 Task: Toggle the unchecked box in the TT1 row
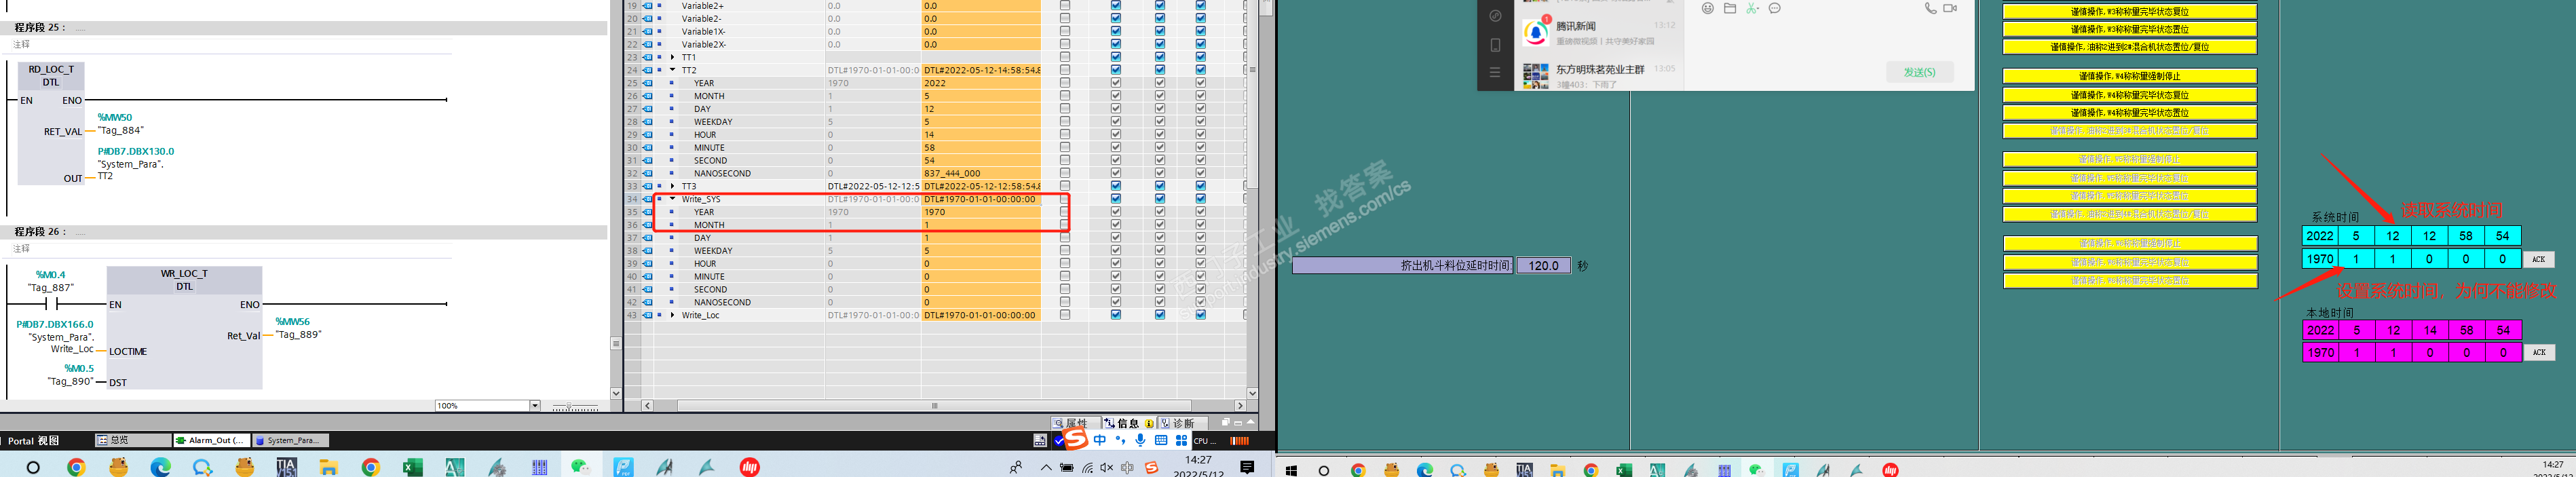[x=1065, y=57]
